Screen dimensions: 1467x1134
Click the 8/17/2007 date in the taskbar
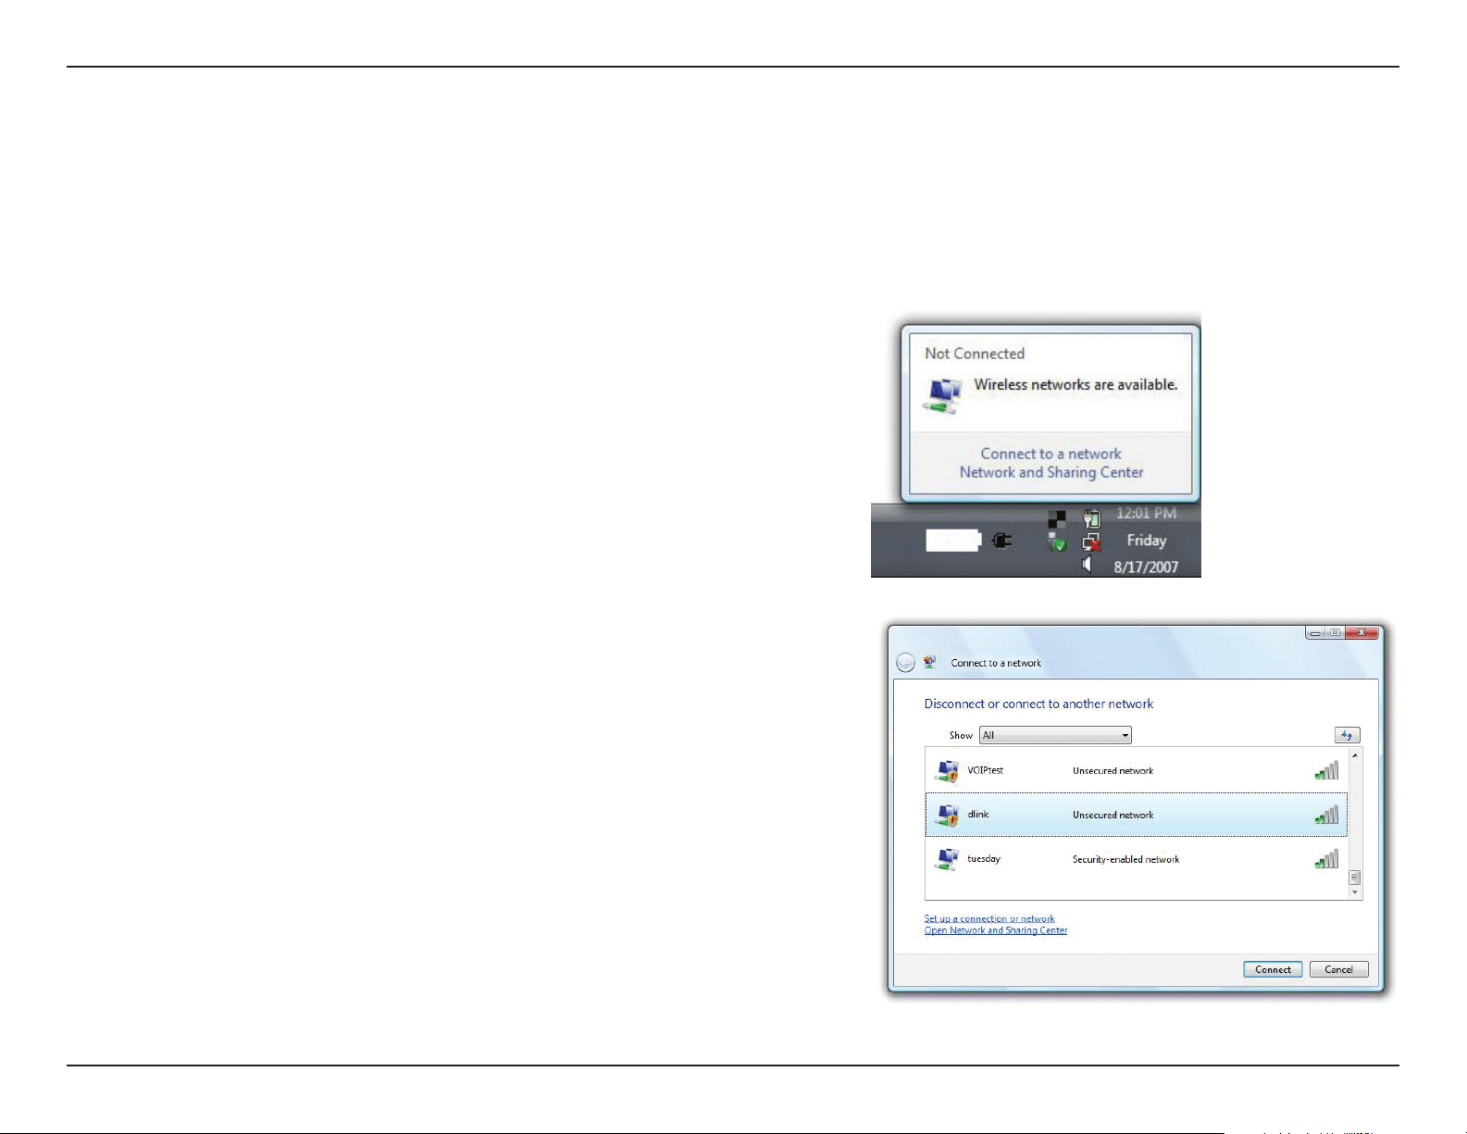click(x=1146, y=567)
